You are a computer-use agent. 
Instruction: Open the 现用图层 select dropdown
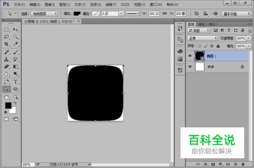click(44, 14)
